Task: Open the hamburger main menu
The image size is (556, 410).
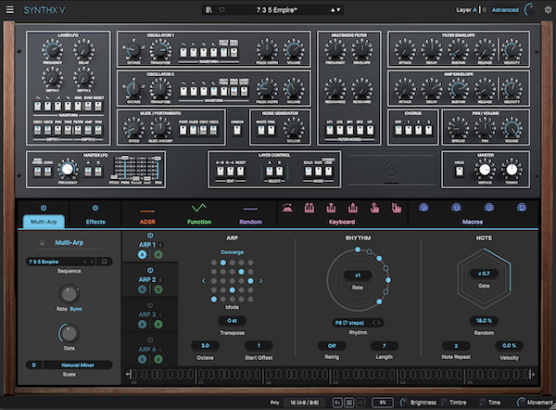Action: pyautogui.click(x=10, y=9)
